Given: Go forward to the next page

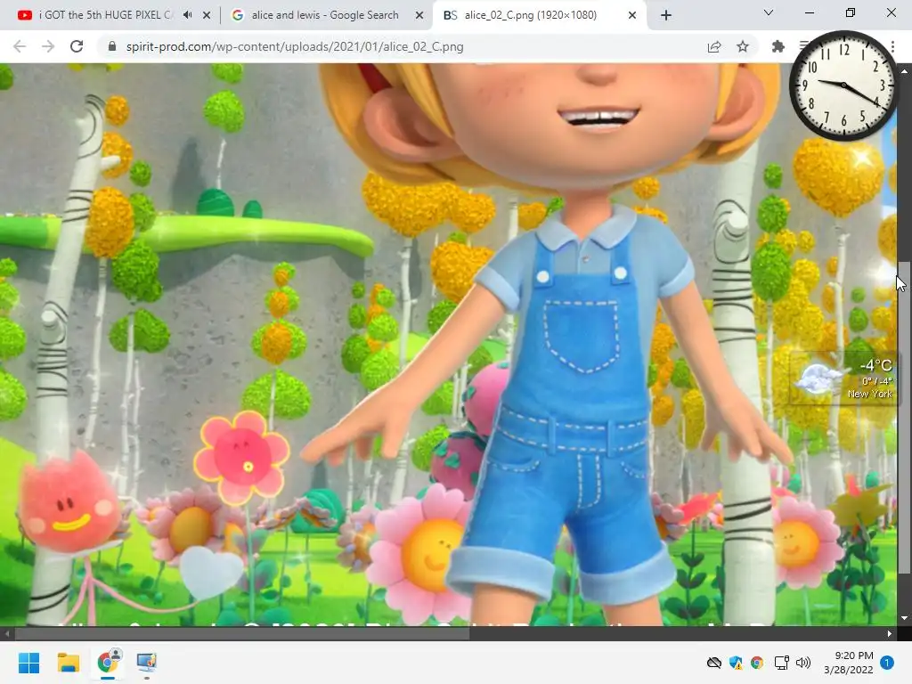Looking at the screenshot, I should tap(48, 46).
